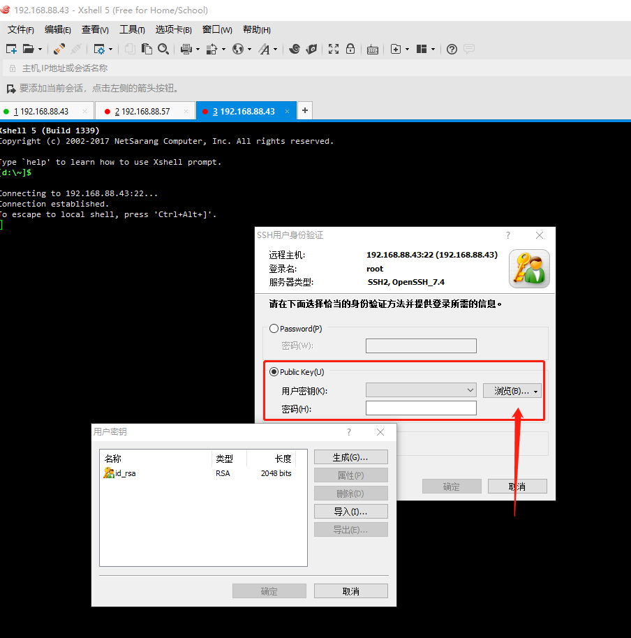This screenshot has height=638, width=631.
Task: Click the Public Key 密码(H) input field
Action: click(421, 408)
